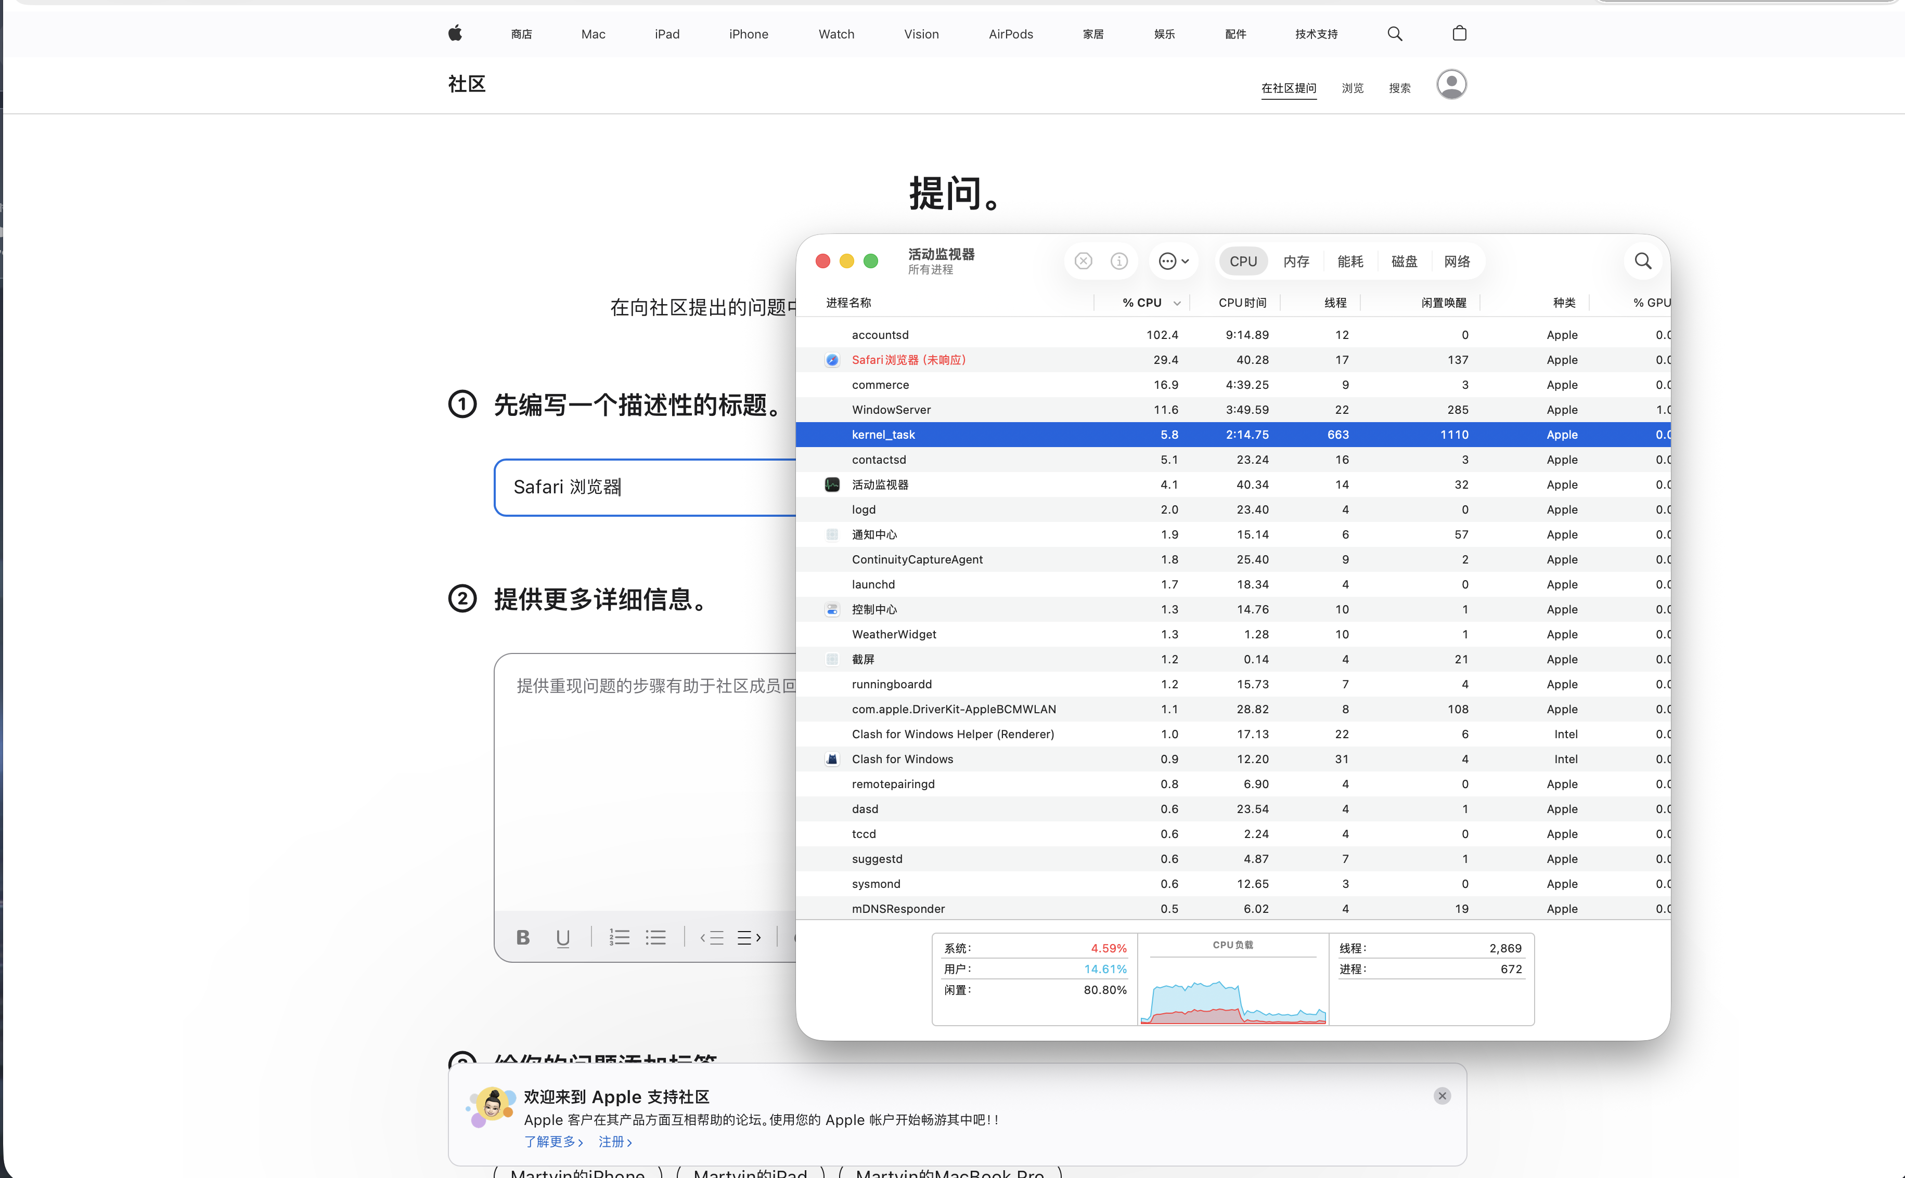This screenshot has height=1178, width=1905.
Task: Open the ellipsis options dropdown
Action: (x=1173, y=261)
